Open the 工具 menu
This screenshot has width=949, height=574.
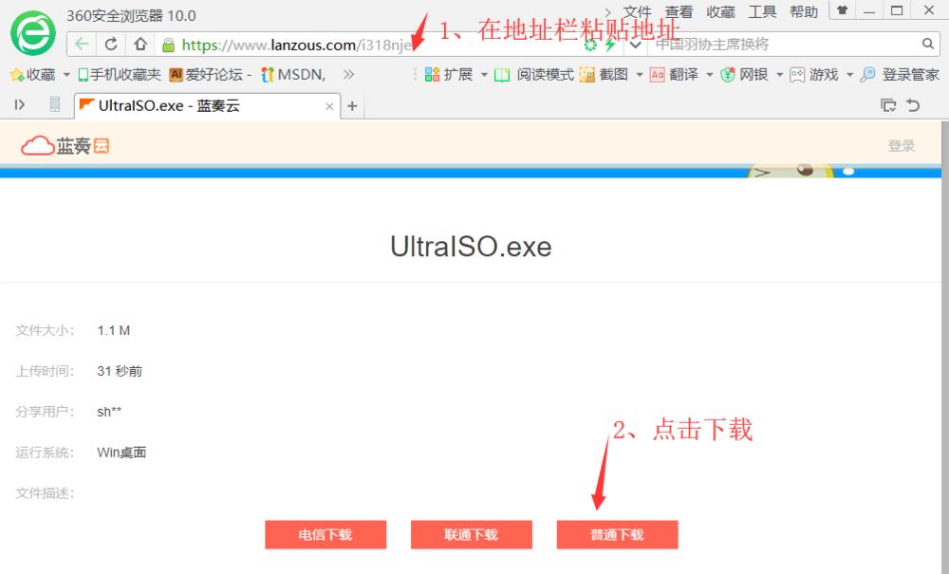[x=763, y=12]
